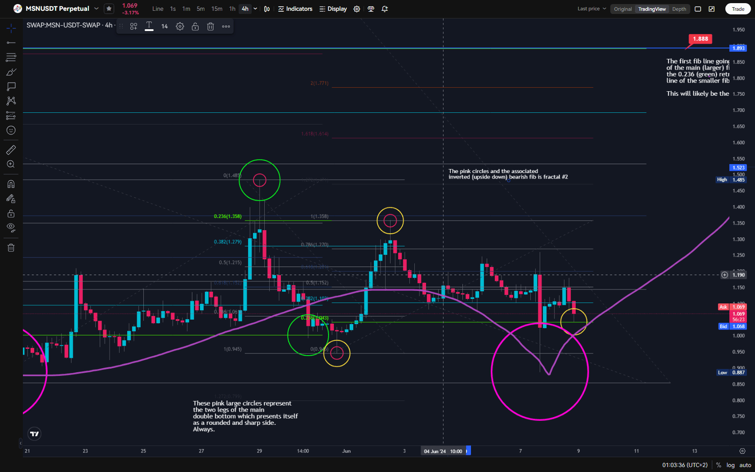The image size is (755, 472).
Task: Toggle percent scale mode
Action: click(719, 465)
